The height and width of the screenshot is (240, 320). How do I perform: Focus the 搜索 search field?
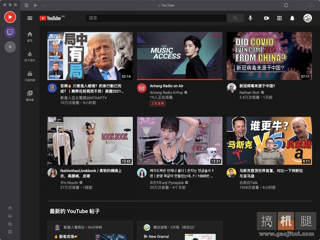[156, 18]
